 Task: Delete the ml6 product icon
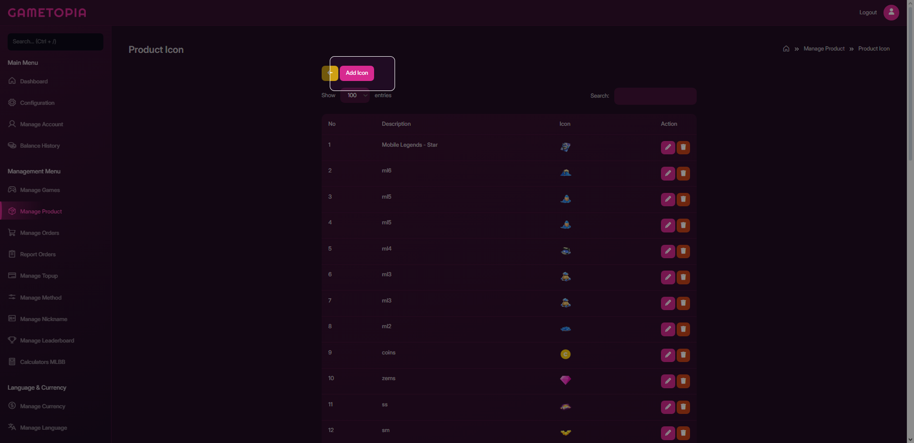point(683,173)
